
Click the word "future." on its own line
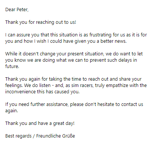(12, 67)
